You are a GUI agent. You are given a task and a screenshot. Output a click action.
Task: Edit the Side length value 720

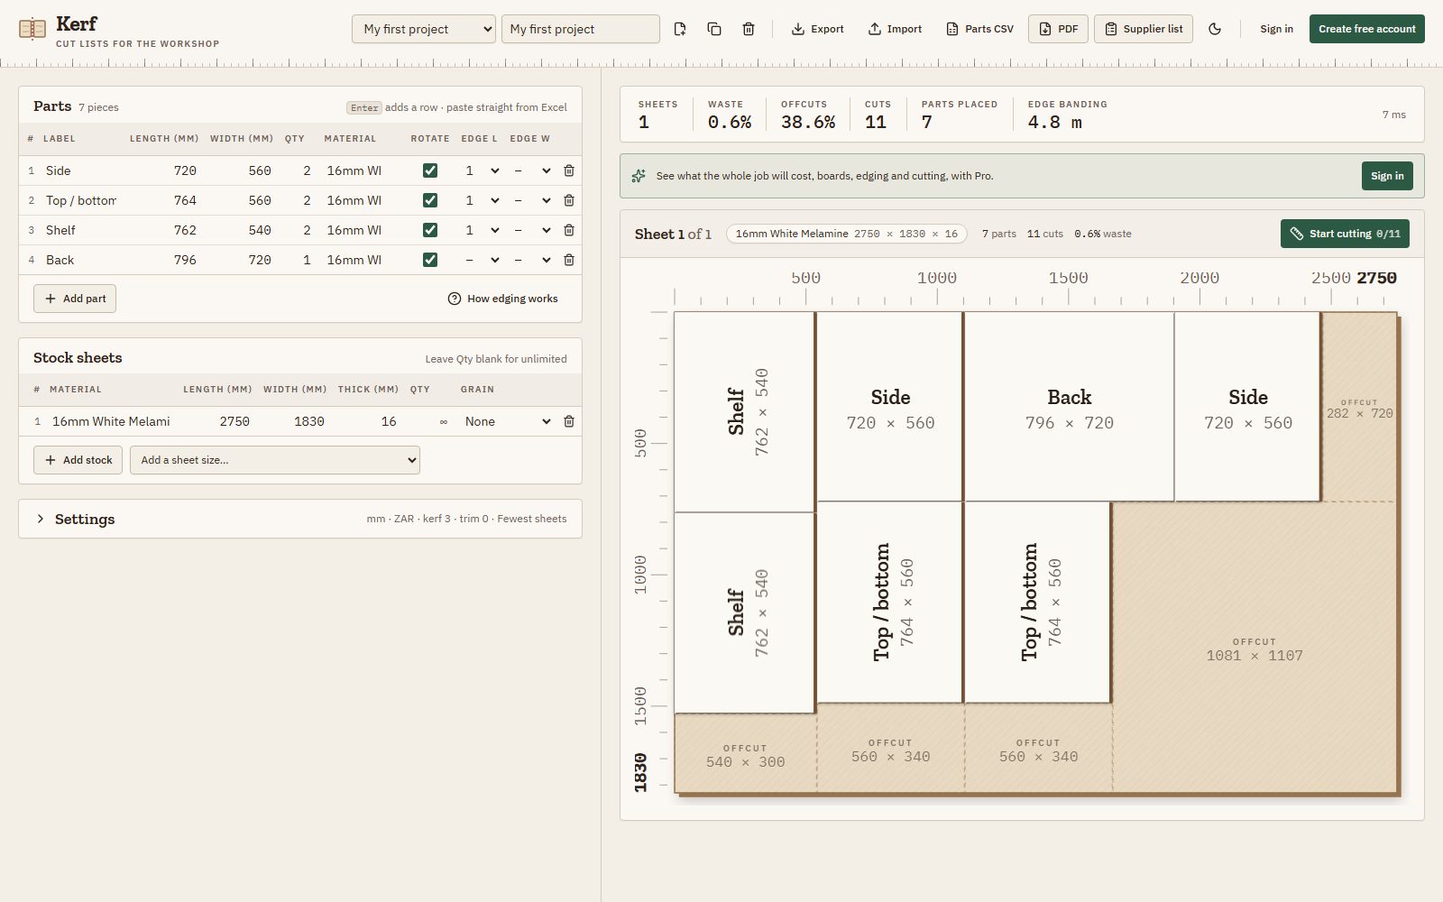pyautogui.click(x=164, y=170)
